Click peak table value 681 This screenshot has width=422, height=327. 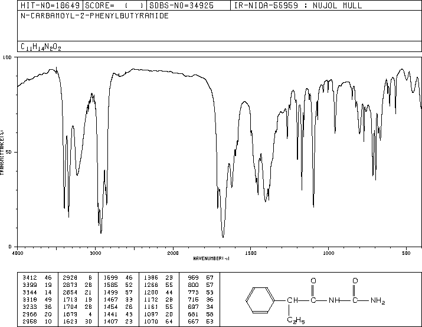click(193, 314)
